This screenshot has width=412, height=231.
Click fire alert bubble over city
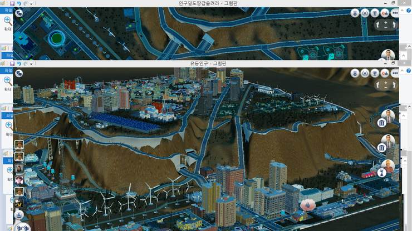(x=308, y=205)
